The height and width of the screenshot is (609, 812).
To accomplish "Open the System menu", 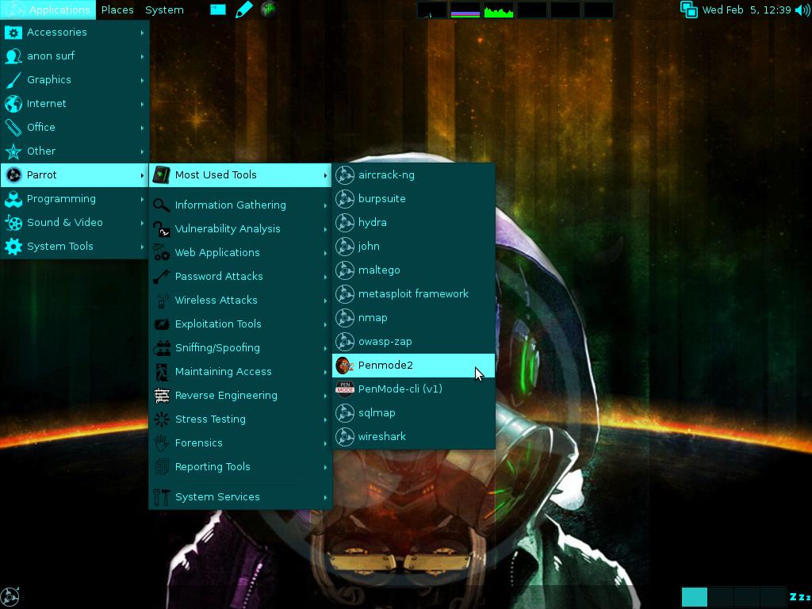I will 164,10.
